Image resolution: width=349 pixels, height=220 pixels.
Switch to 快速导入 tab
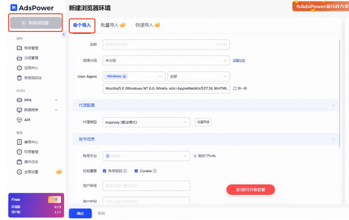(148, 25)
